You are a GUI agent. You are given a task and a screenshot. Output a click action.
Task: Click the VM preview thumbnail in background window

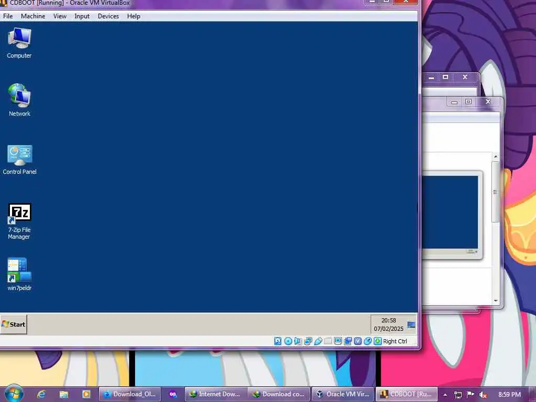[x=452, y=215]
